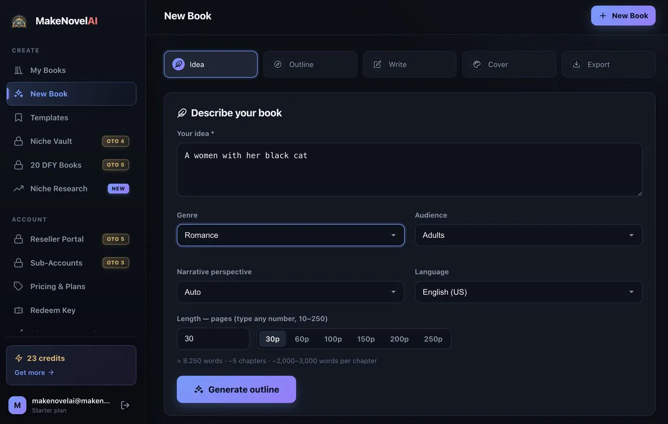The height and width of the screenshot is (424, 668).
Task: Click the download icon in the Export tab
Action: tap(576, 64)
